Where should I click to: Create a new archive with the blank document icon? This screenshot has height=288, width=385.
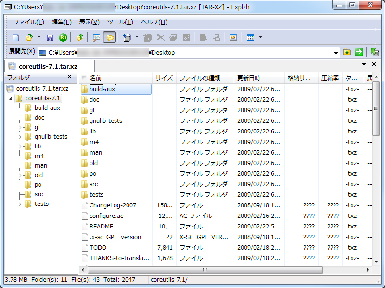(x=15, y=37)
